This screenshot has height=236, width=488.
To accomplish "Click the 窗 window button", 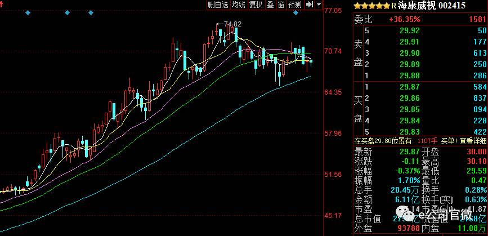I will pyautogui.click(x=281, y=5).
